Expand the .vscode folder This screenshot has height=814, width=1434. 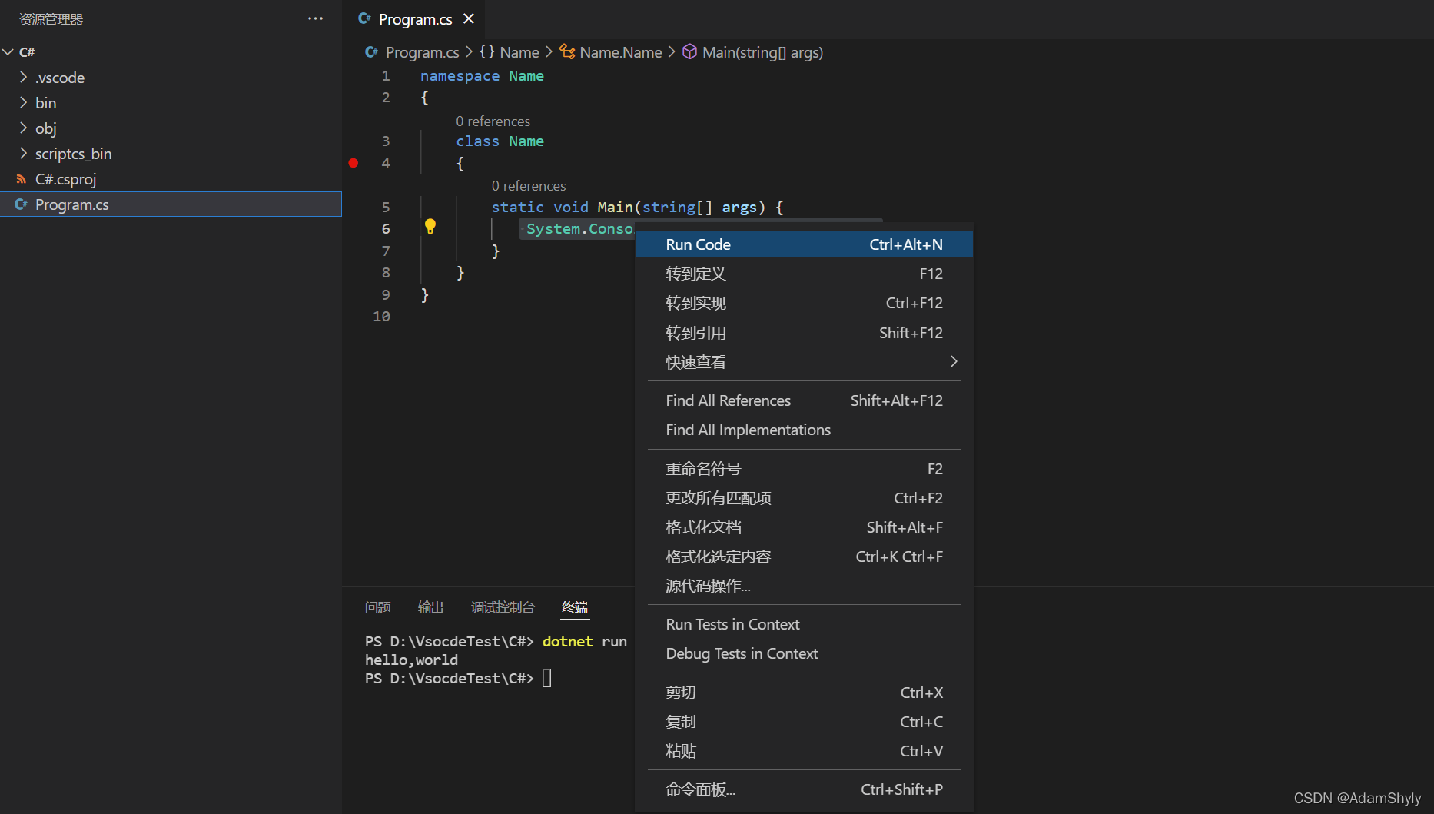(24, 77)
